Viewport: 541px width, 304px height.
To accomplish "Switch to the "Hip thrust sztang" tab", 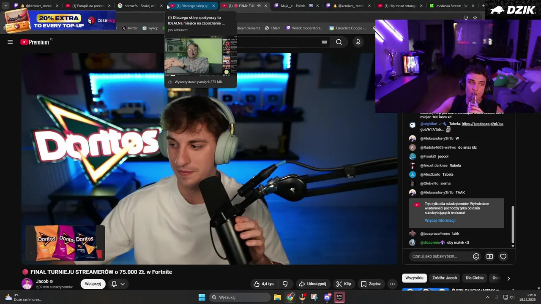I will (x=400, y=6).
